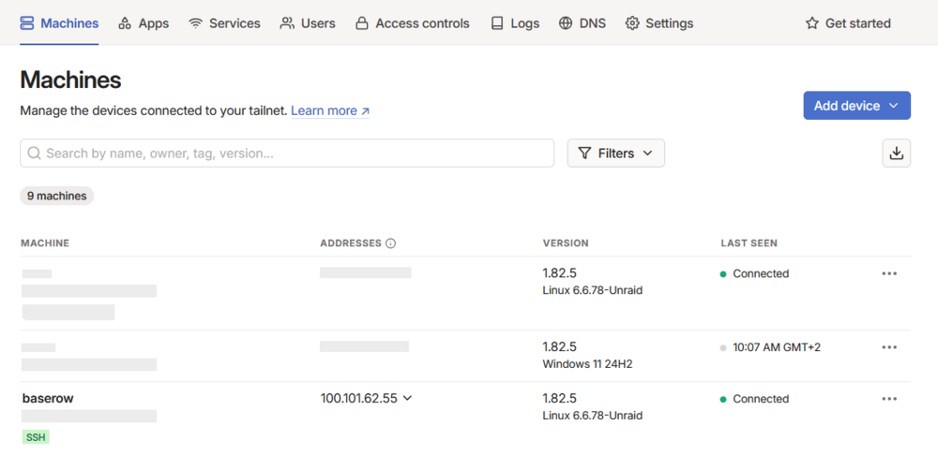Select the Services tab

click(224, 23)
